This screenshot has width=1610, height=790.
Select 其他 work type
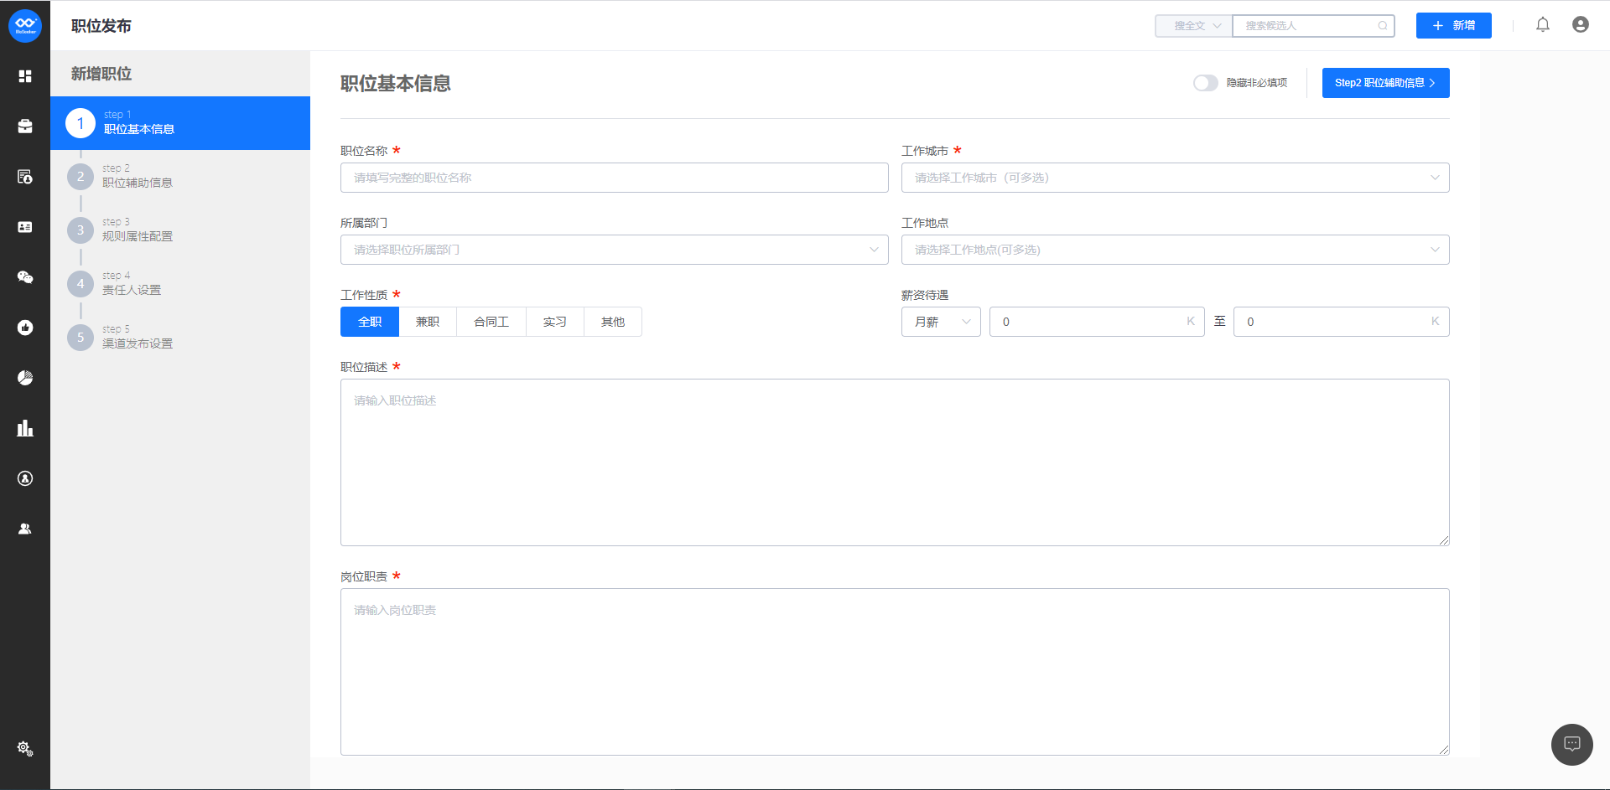point(613,322)
